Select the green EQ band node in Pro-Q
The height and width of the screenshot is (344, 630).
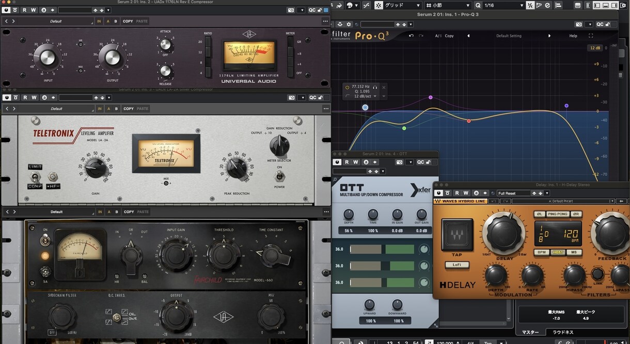coord(404,128)
